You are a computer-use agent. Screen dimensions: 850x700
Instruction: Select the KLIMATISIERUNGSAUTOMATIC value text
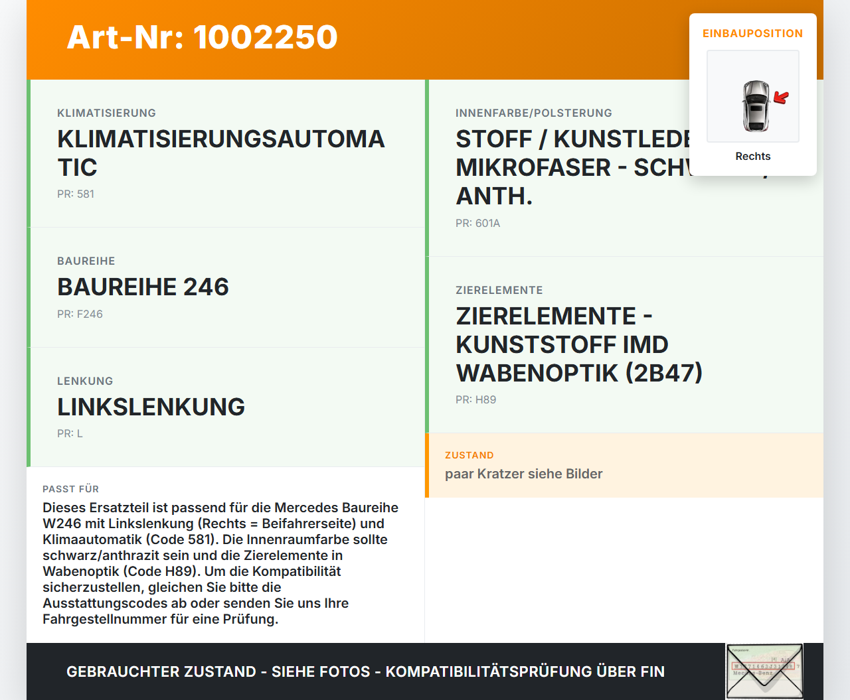pyautogui.click(x=221, y=153)
